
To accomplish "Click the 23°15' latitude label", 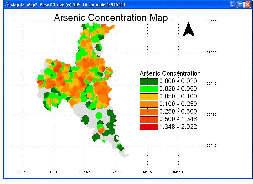I will coord(212,21).
